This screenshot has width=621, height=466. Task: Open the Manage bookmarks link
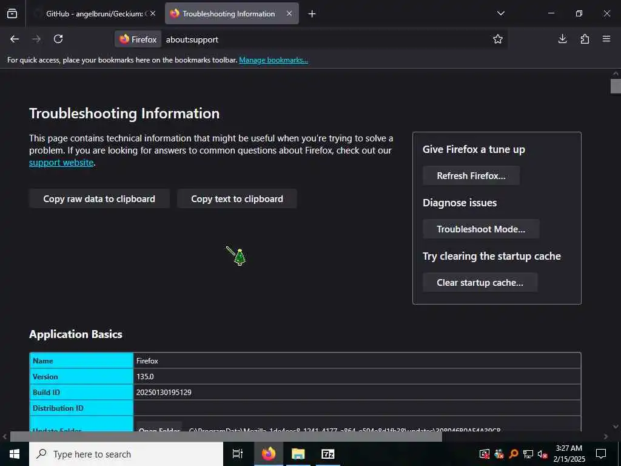click(274, 60)
